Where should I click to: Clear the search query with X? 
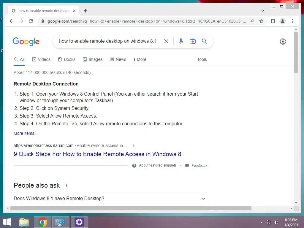pos(166,41)
